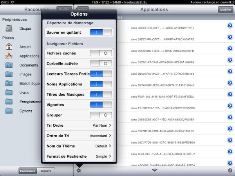The height and width of the screenshot is (176, 235).
Task: Click the battery status icon in status bar
Action: [232, 2]
